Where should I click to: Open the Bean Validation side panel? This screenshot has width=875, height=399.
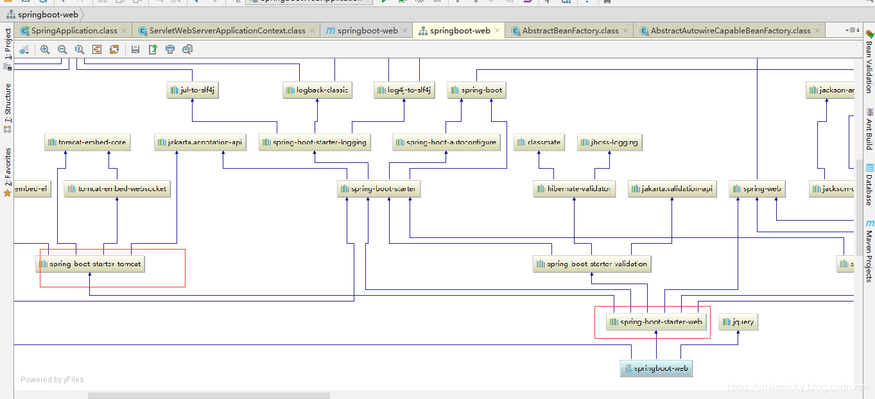[x=869, y=61]
